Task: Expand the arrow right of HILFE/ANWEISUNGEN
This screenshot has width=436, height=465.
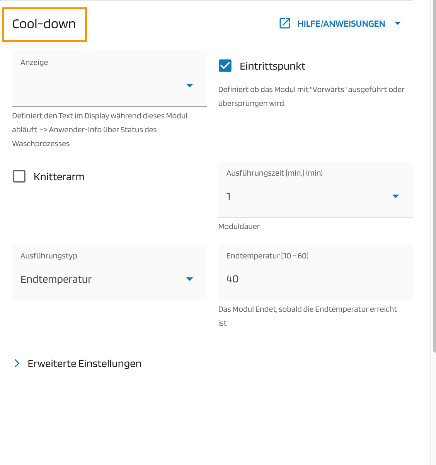Action: click(398, 24)
